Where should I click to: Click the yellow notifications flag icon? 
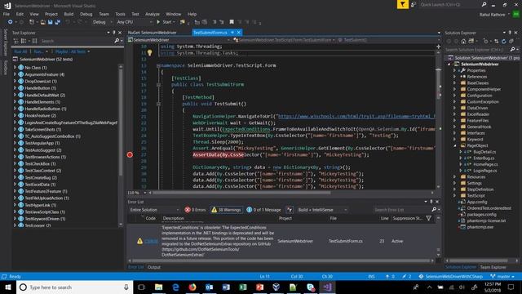(x=402, y=4)
